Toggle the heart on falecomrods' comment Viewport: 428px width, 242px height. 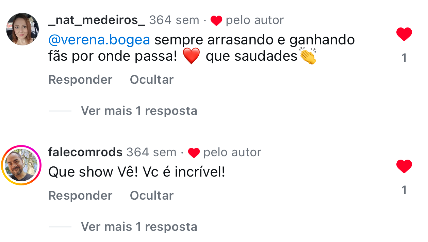click(404, 167)
